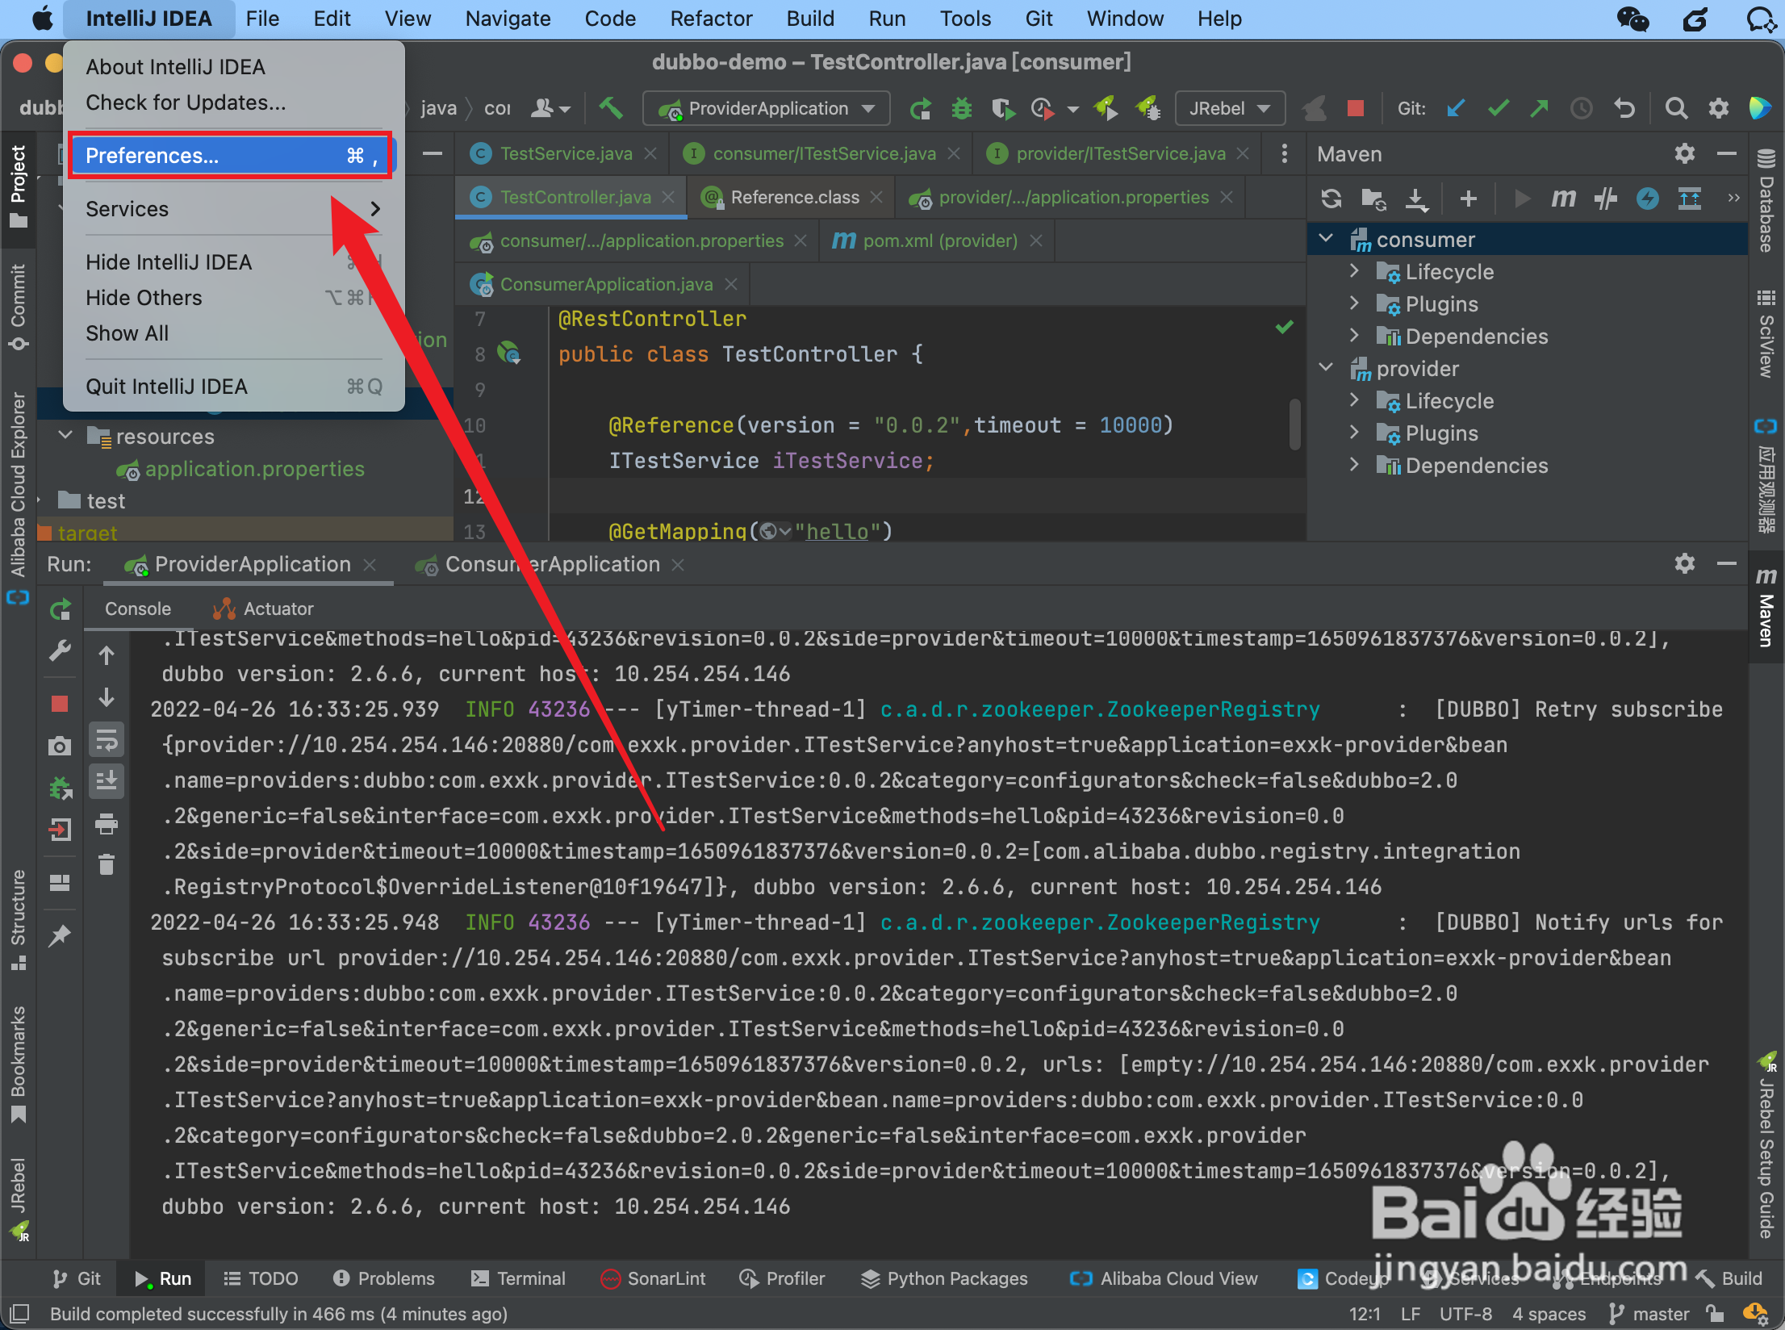Collapse the resources folder in Project tree
This screenshot has width=1785, height=1330.
pos(66,436)
